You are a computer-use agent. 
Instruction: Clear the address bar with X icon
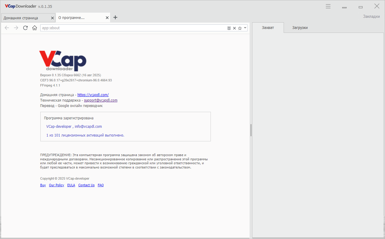(x=234, y=28)
